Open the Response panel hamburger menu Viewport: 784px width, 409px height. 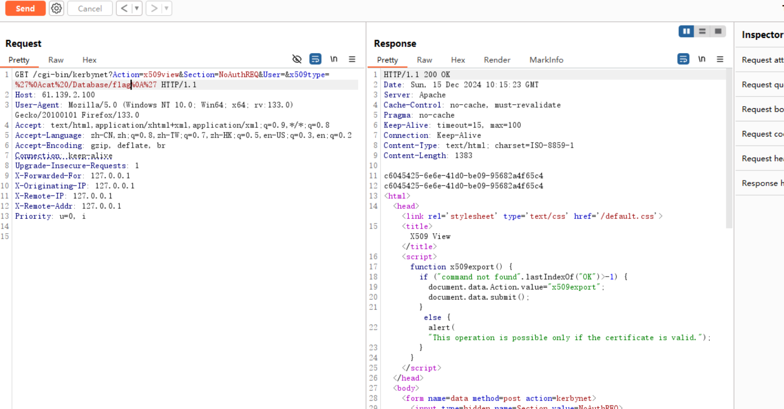pyautogui.click(x=720, y=59)
